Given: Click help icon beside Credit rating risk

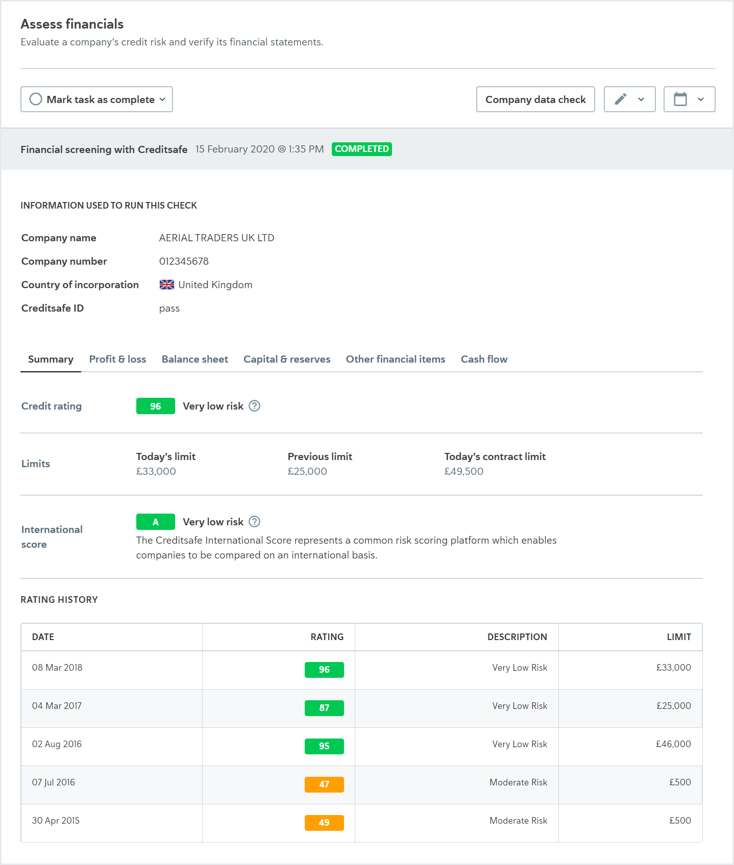Looking at the screenshot, I should pos(254,406).
